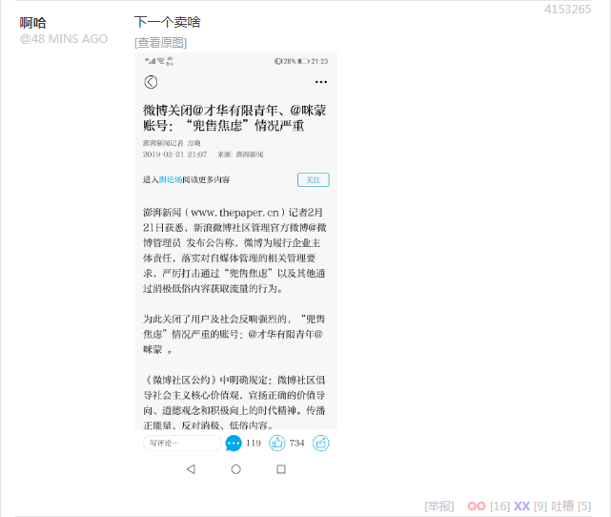
Task: Click the back arrow icon in screenshot
Action: pyautogui.click(x=151, y=82)
